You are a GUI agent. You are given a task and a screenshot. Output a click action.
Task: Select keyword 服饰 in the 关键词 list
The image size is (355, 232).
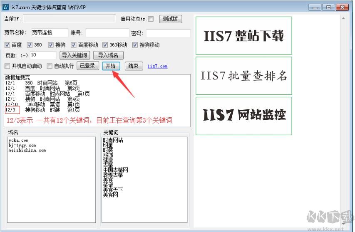click(x=108, y=155)
